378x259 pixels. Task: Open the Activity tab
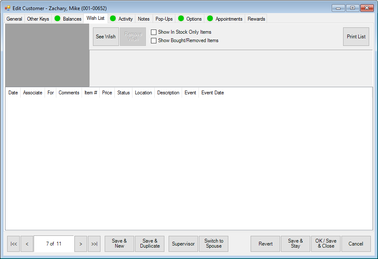[x=122, y=19]
